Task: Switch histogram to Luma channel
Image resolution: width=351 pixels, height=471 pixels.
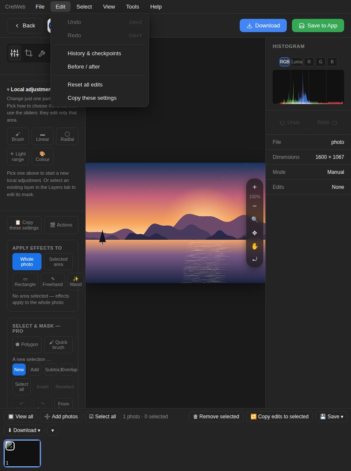Action: [x=297, y=62]
